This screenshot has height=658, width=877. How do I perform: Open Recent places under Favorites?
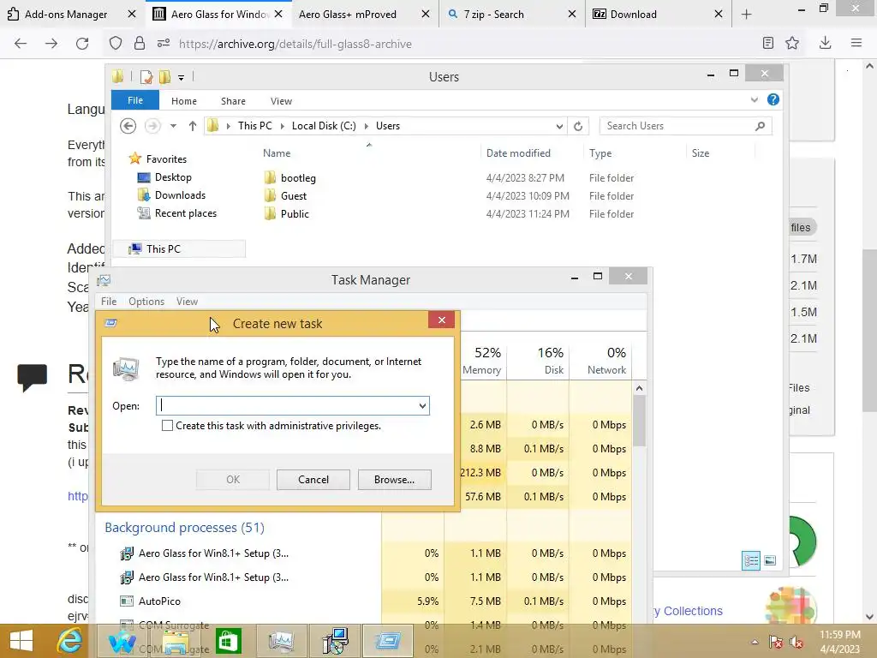[185, 212]
